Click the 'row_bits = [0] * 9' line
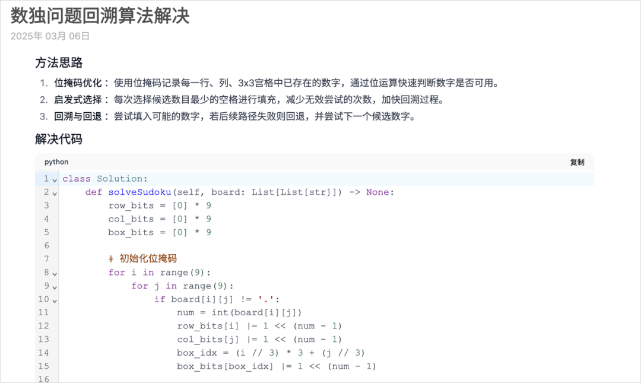Image resolution: width=641 pixels, height=383 pixels. pyautogui.click(x=160, y=205)
